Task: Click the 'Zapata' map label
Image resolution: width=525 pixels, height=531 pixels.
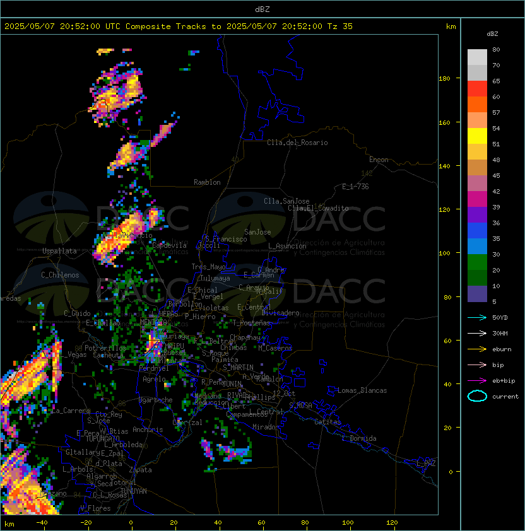Action: [x=140, y=470]
